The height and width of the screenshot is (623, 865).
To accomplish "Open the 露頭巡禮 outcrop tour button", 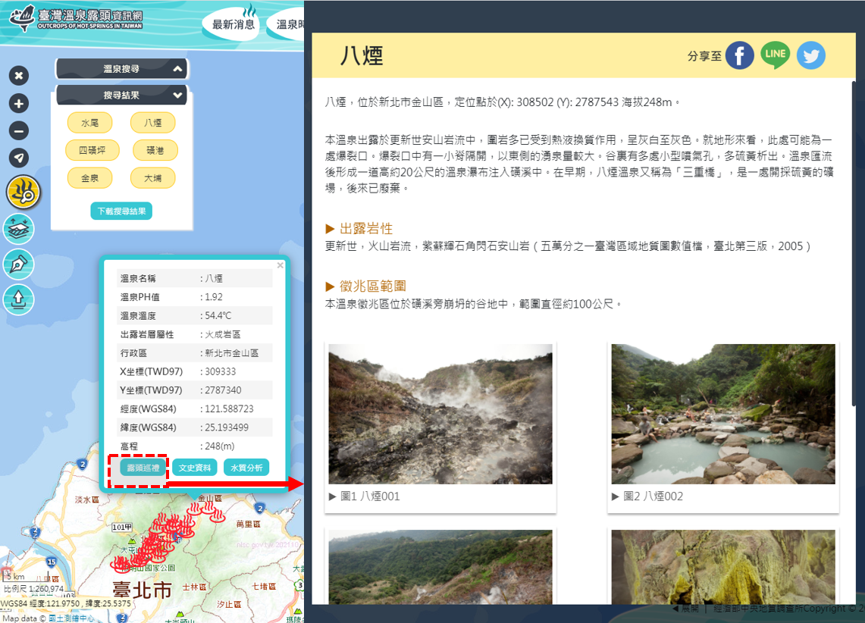I will point(143,468).
